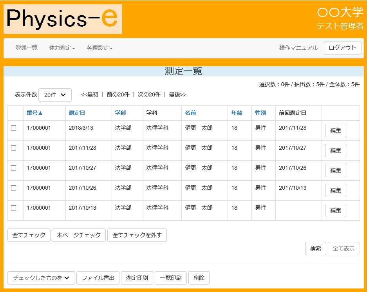Viewport: 367px width, 292px height.
Task: Click the Physics-e logo
Action: point(63,19)
